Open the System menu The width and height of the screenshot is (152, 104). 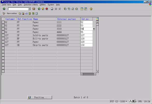[51, 5]
